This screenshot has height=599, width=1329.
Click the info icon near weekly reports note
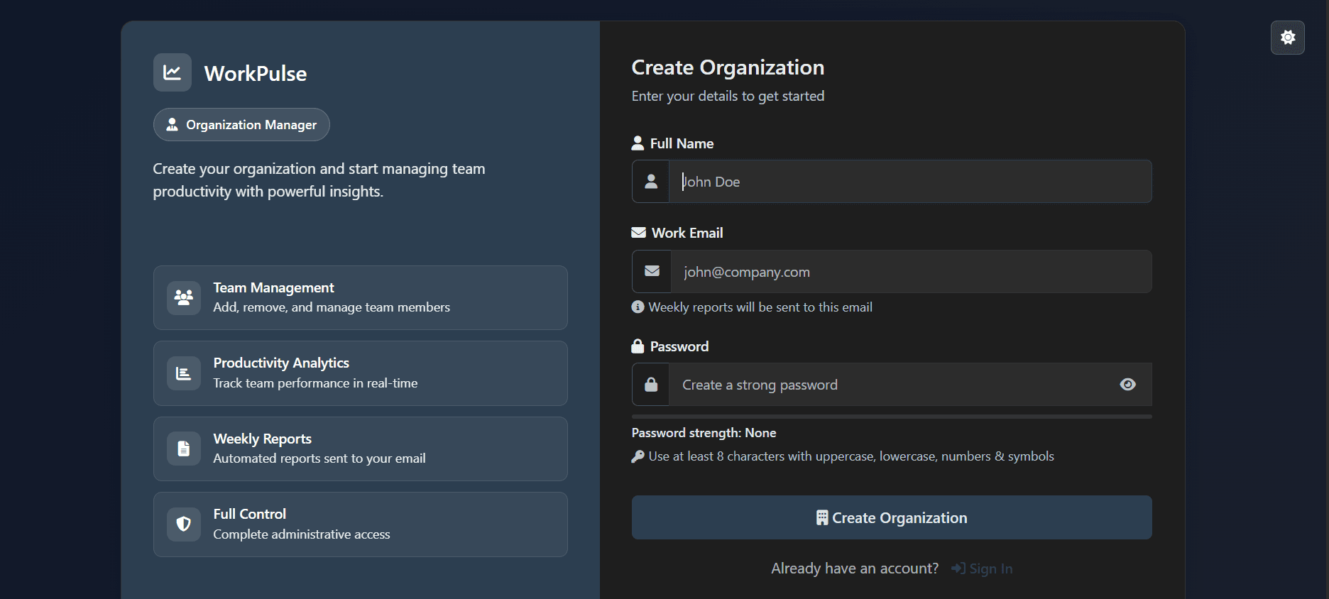click(638, 307)
